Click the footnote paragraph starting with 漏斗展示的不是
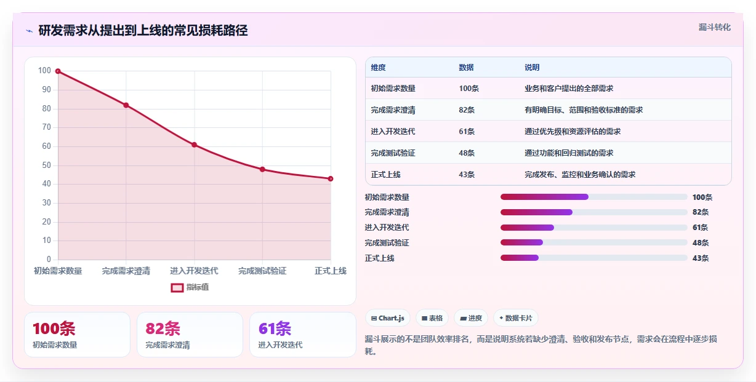 [x=541, y=346]
